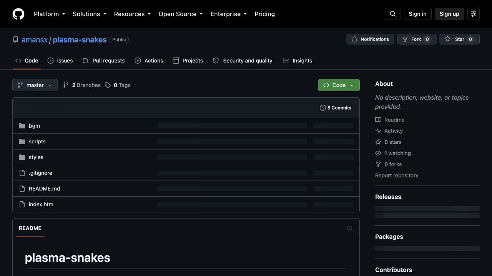
Task: Open the index.htm file name
Action: (41, 204)
